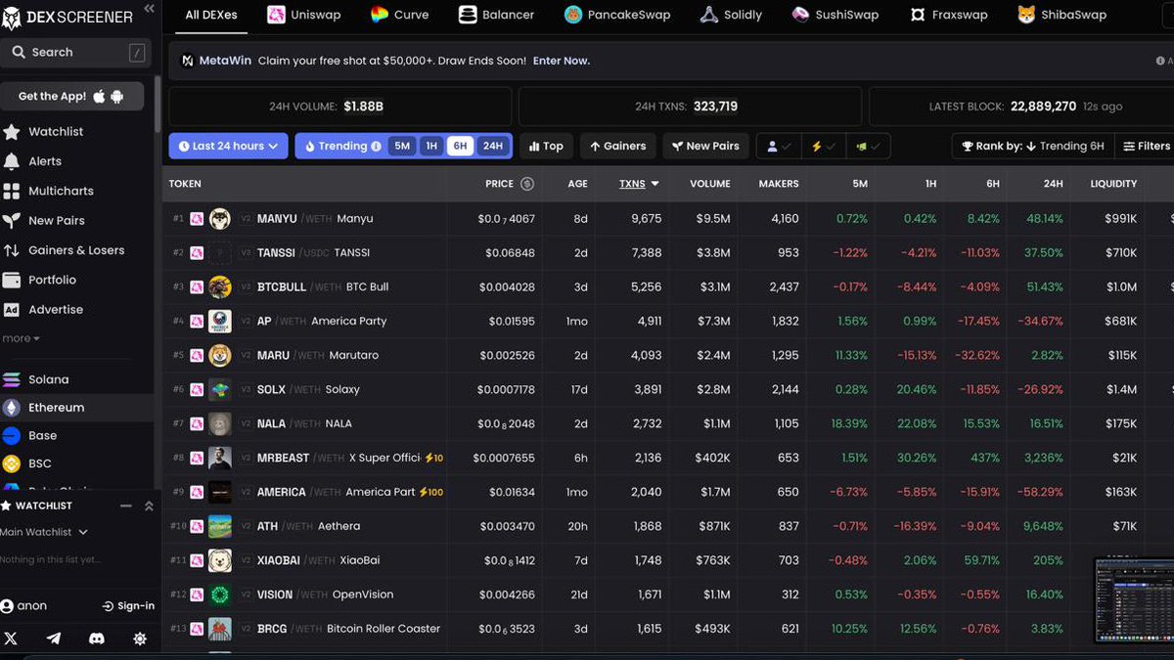Expand the 'more' sidebar menu
The height and width of the screenshot is (660, 1174).
[x=22, y=336]
